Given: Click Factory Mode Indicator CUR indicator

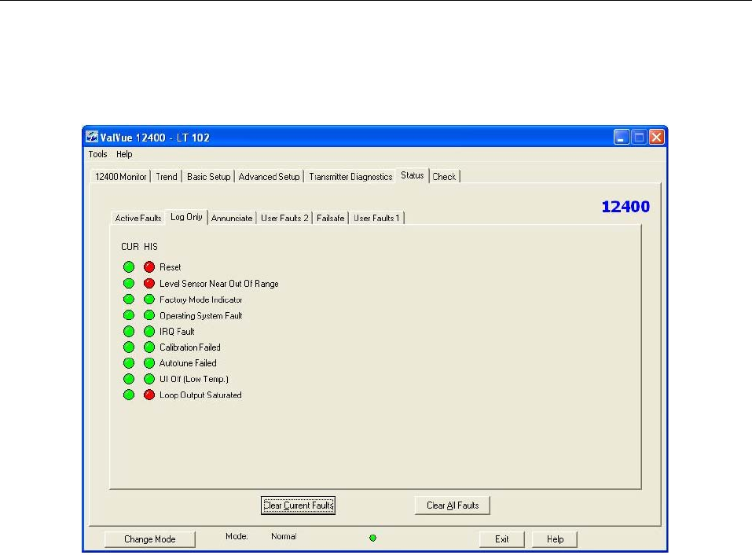Looking at the screenshot, I should (x=129, y=300).
